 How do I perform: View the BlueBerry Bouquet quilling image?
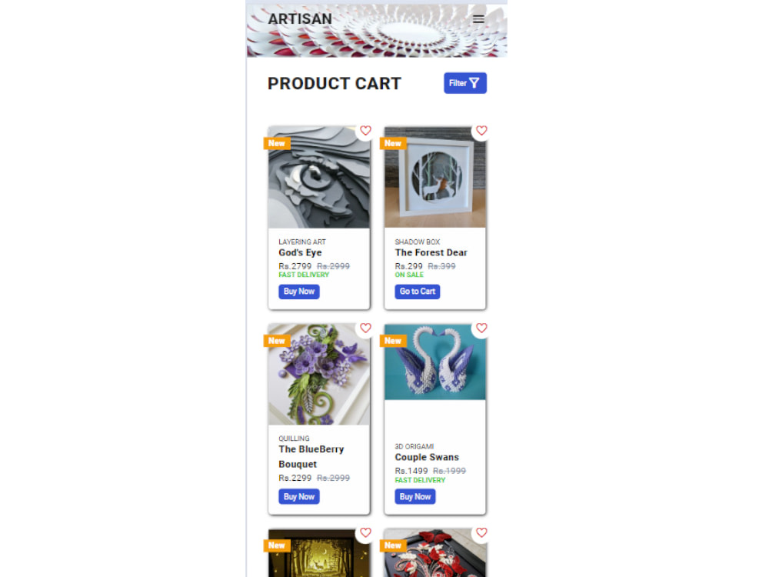(319, 375)
